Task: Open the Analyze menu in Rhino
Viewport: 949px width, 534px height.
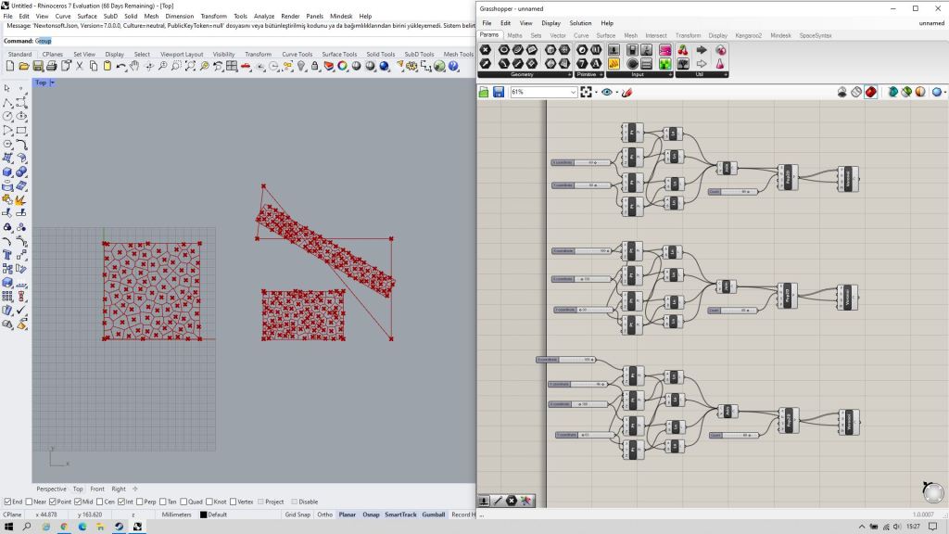Action: coord(263,16)
